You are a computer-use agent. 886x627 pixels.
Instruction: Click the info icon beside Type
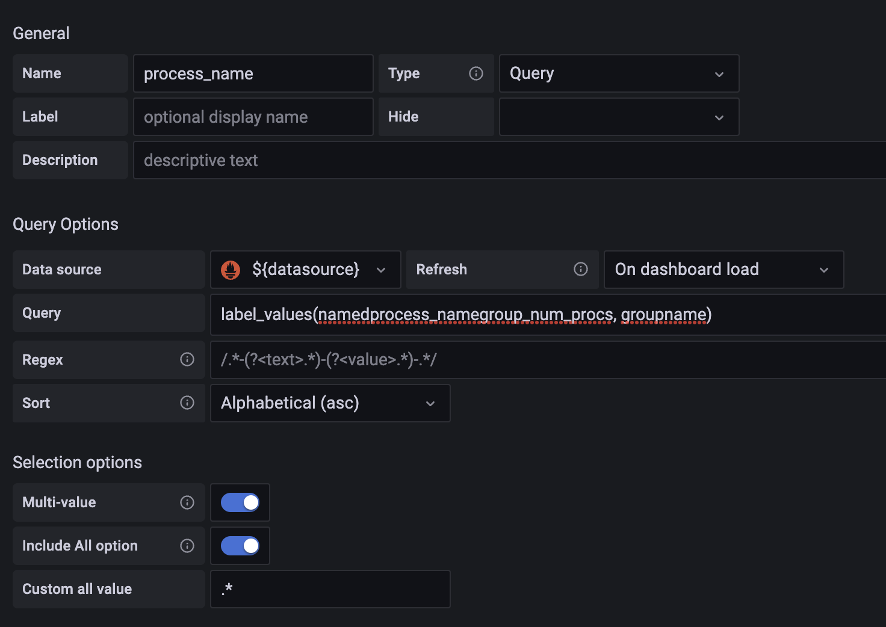[x=476, y=73]
